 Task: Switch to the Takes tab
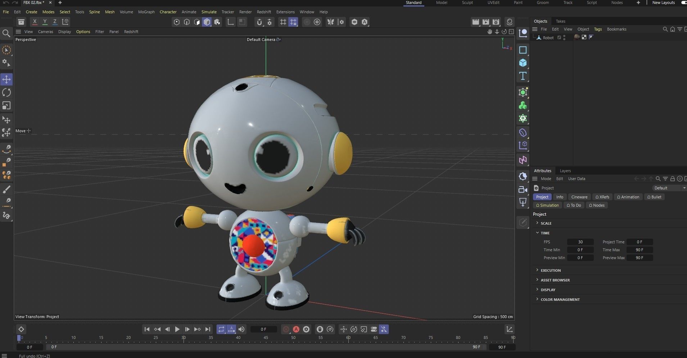(x=560, y=21)
